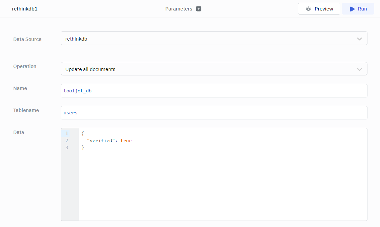
Task: Click the eye icon in Preview button
Action: (308, 9)
